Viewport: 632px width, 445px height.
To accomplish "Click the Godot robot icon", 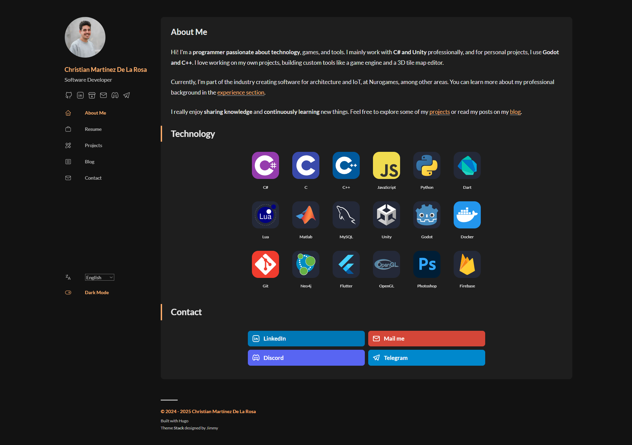I will pyautogui.click(x=427, y=215).
